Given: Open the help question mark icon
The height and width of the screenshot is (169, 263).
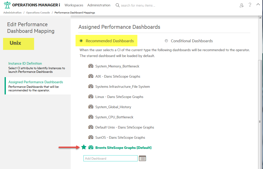Looking at the screenshot, I should 250,5.
